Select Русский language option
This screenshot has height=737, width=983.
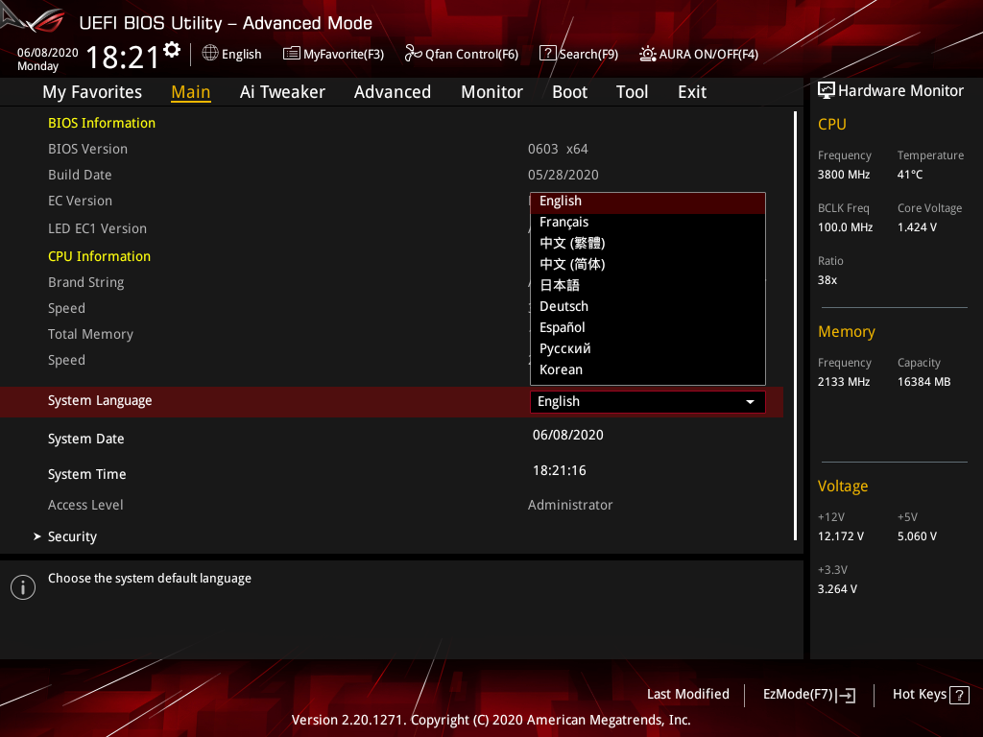pyautogui.click(x=648, y=348)
